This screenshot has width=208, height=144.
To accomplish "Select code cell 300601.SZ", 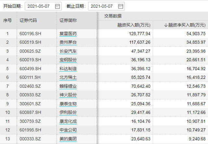I will (30, 104).
